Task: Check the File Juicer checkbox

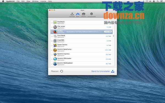Action: (x=52, y=27)
